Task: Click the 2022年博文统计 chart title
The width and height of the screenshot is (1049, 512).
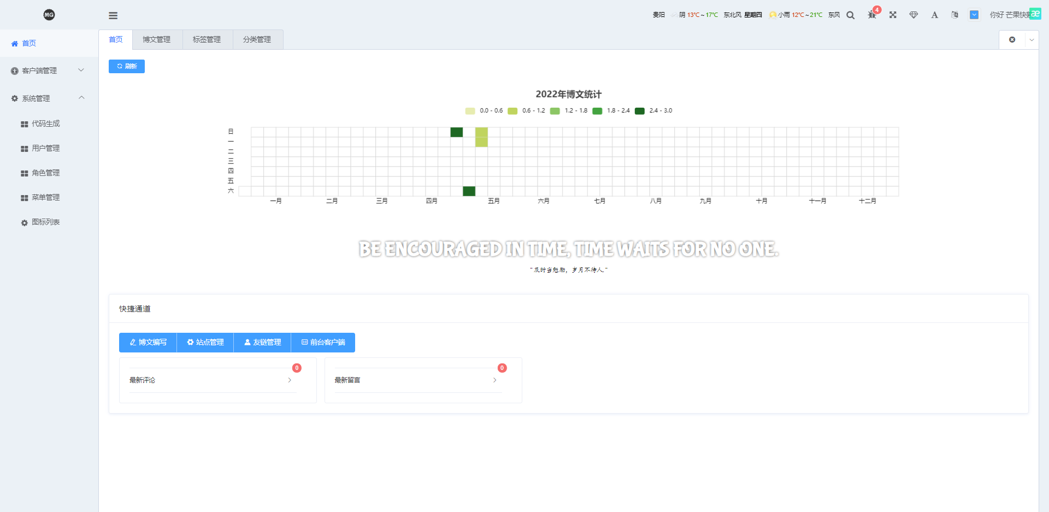Action: (568, 94)
